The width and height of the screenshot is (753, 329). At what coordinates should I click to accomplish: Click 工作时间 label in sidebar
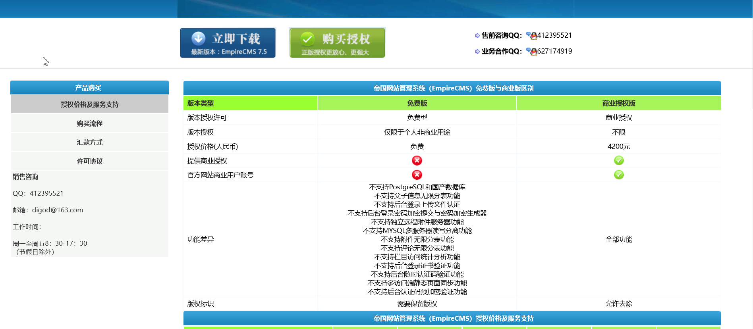27,227
